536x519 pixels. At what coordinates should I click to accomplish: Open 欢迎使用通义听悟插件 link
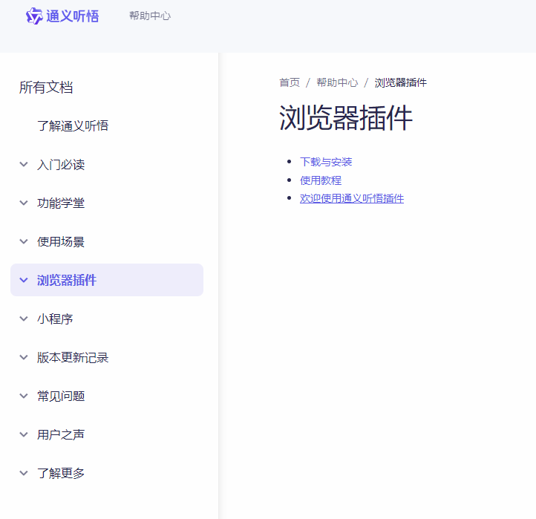pos(352,199)
